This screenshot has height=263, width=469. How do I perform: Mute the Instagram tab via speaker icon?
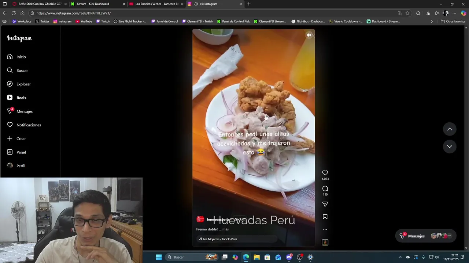point(196,4)
